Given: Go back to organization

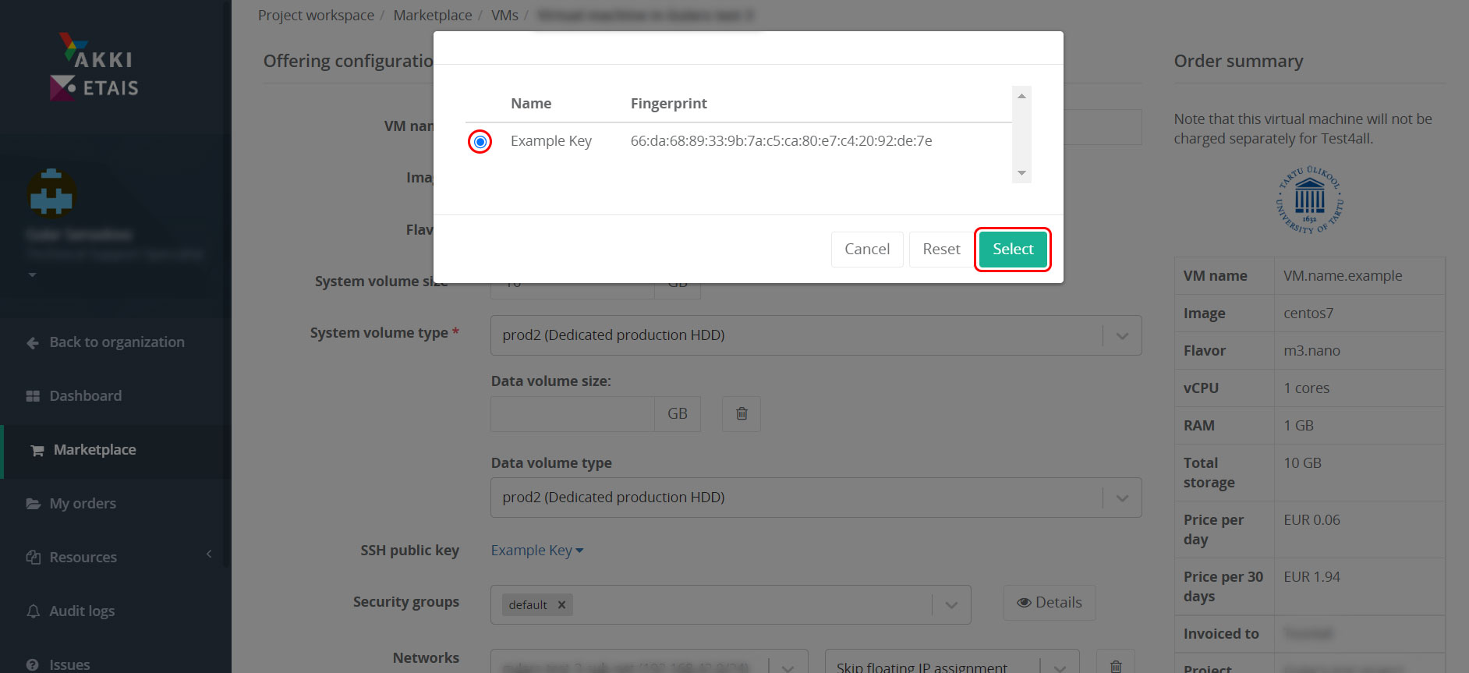Looking at the screenshot, I should coord(116,342).
